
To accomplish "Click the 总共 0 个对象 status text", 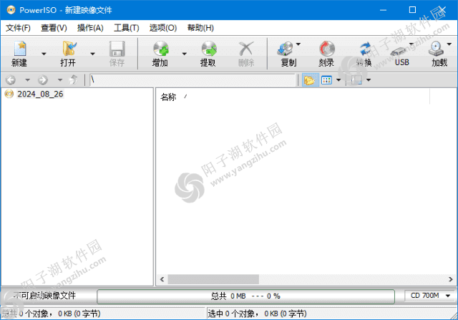I will [x=51, y=314].
